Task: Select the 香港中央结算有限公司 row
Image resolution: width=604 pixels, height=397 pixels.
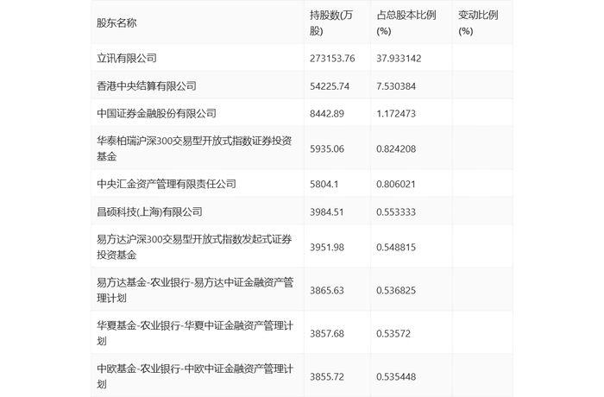Action: tap(302, 85)
